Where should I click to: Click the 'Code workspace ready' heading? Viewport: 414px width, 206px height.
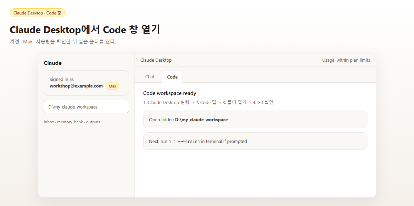170,93
